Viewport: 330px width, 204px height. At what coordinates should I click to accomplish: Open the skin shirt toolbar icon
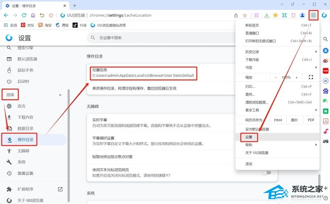tap(293, 15)
